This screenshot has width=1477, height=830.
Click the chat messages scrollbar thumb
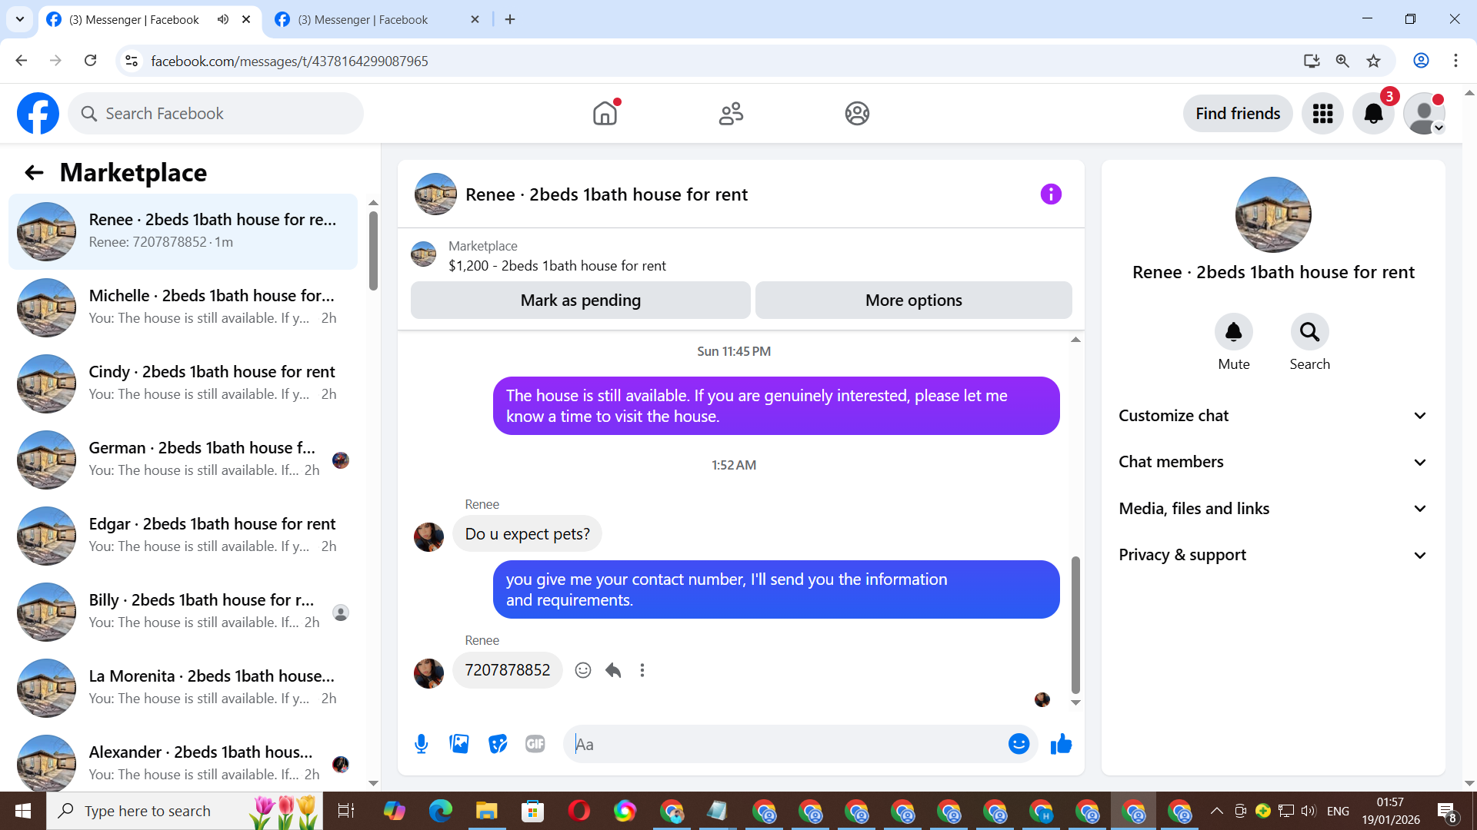click(x=1075, y=624)
